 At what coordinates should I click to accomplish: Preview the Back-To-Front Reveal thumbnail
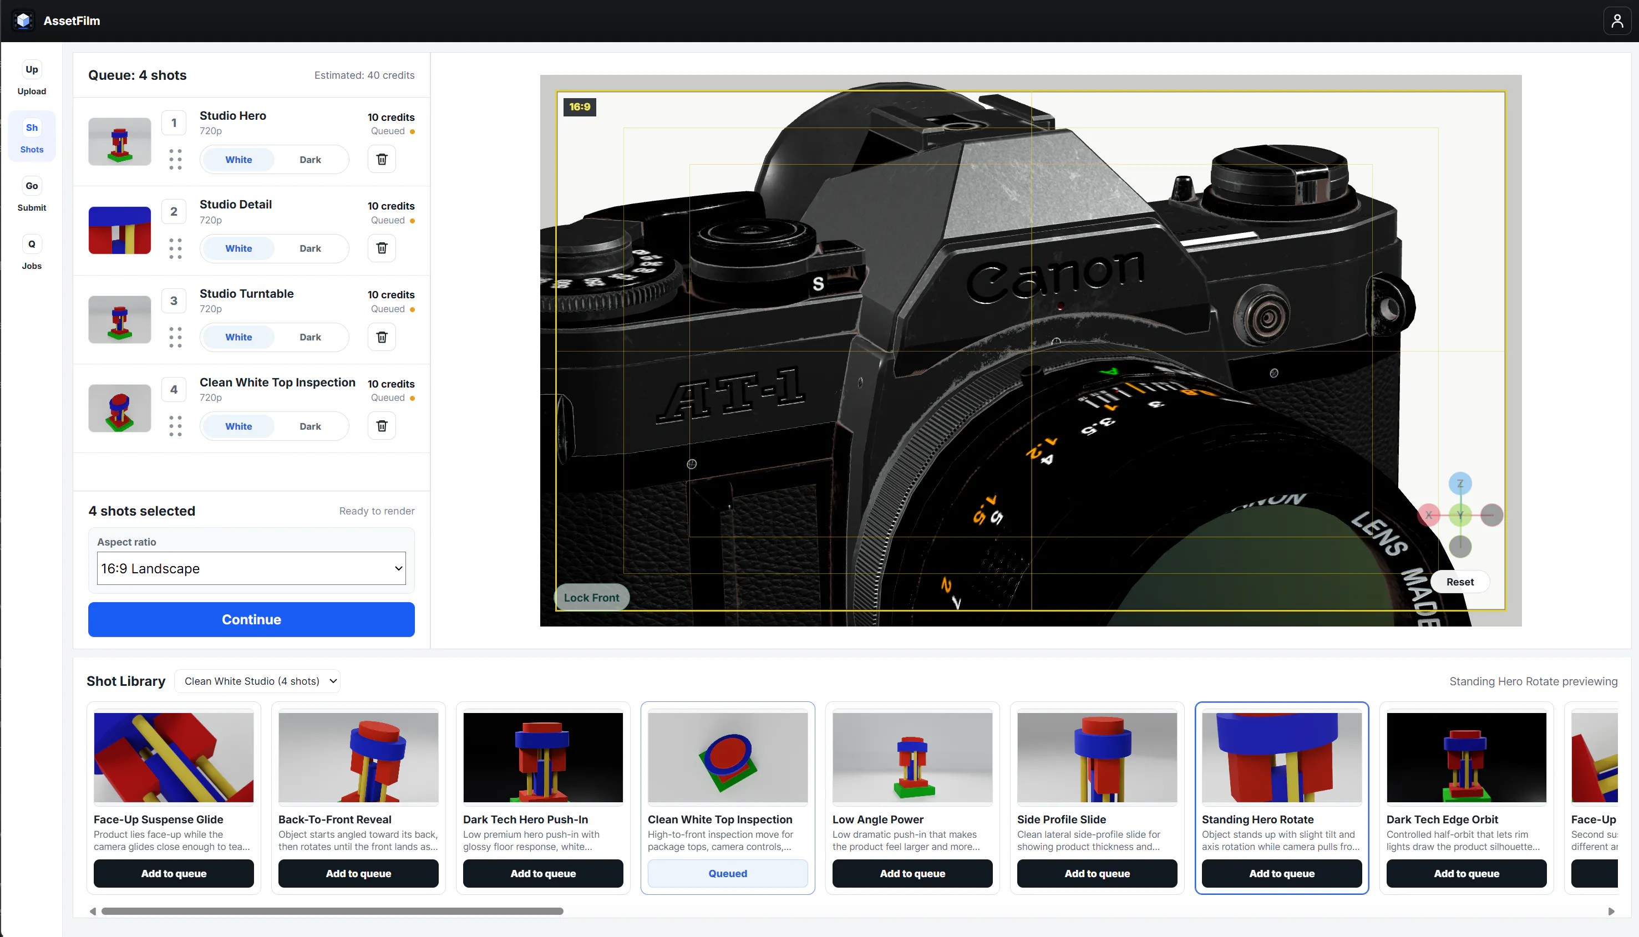coord(358,757)
